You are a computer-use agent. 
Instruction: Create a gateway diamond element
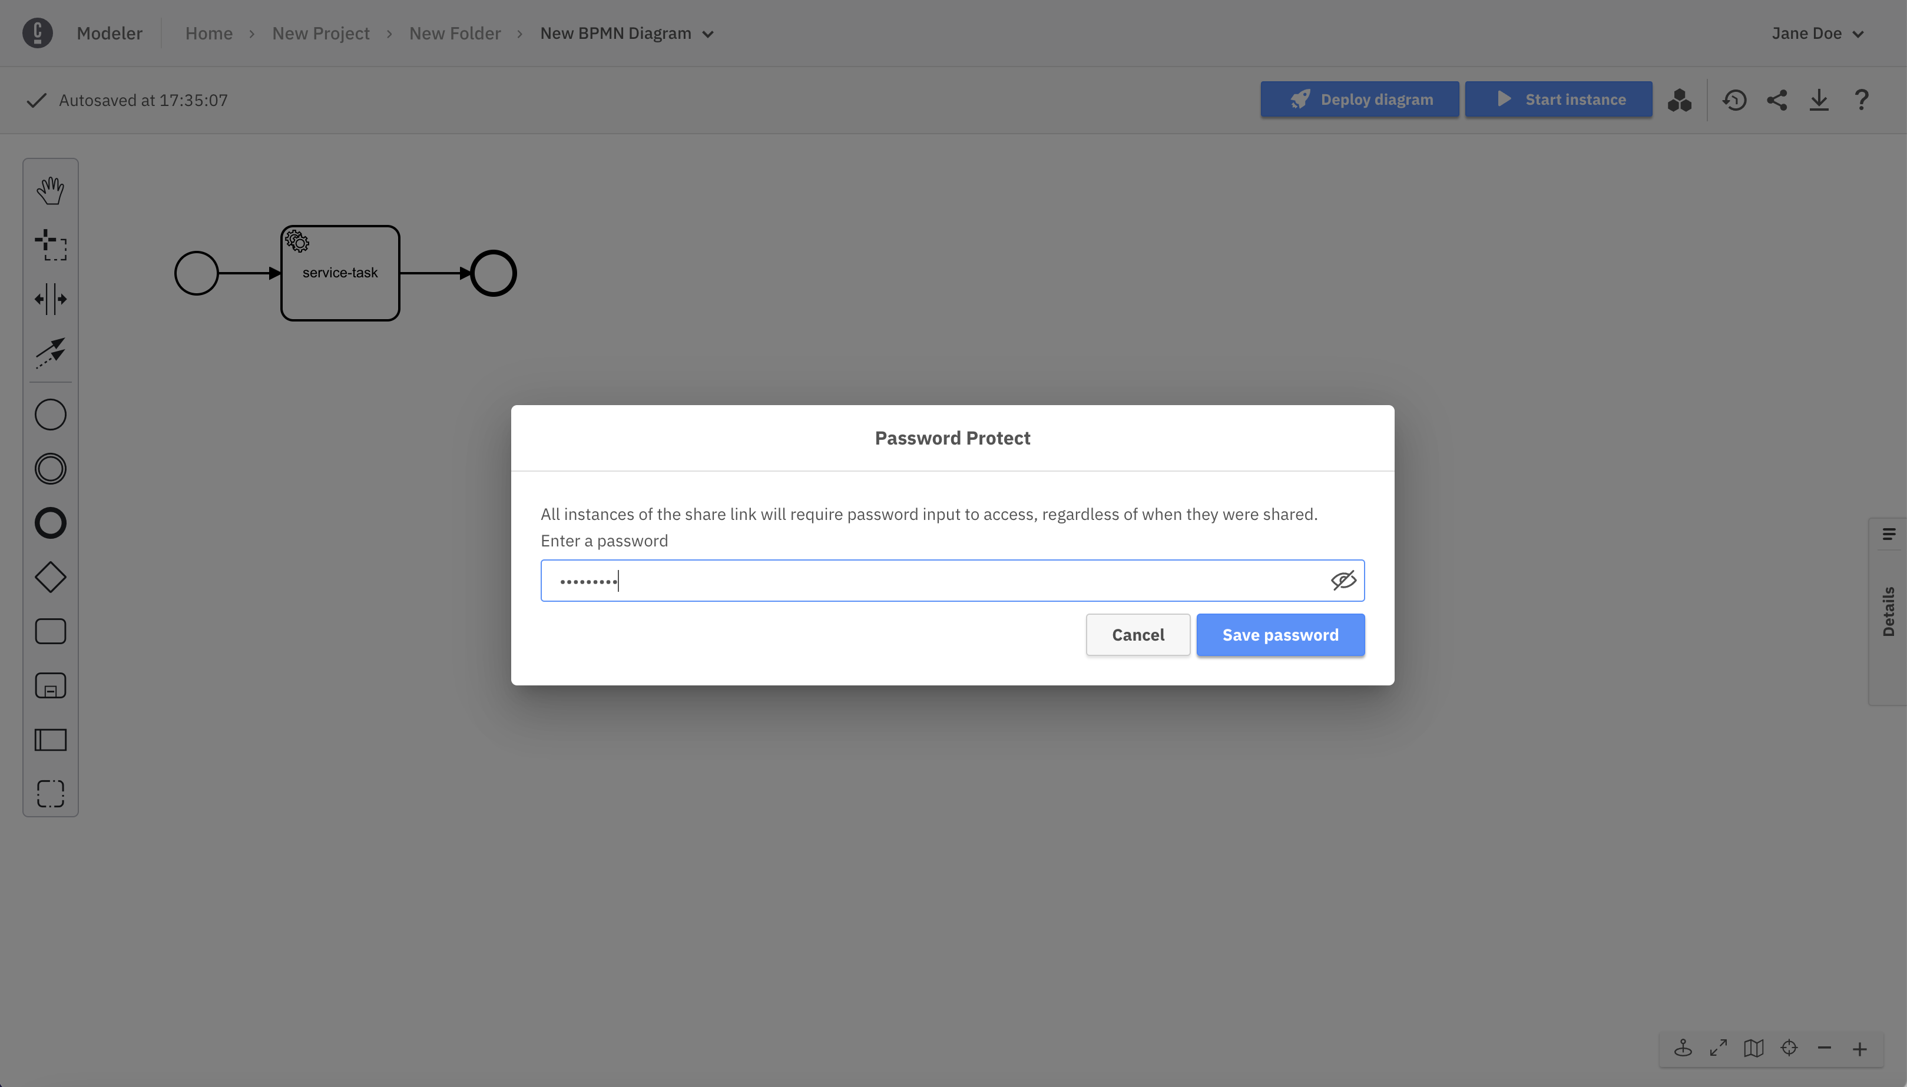coord(50,577)
